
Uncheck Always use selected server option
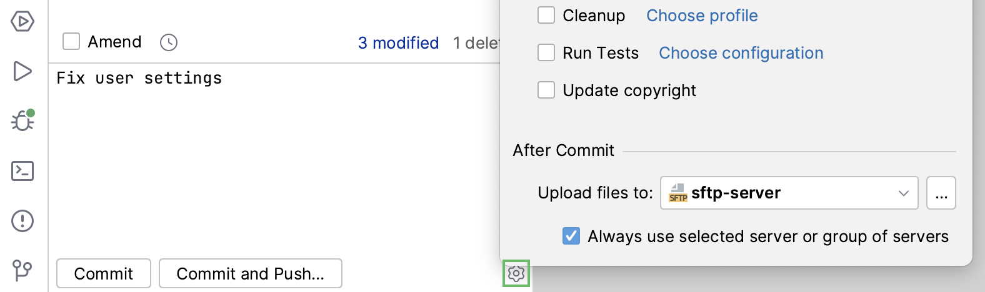pos(571,236)
